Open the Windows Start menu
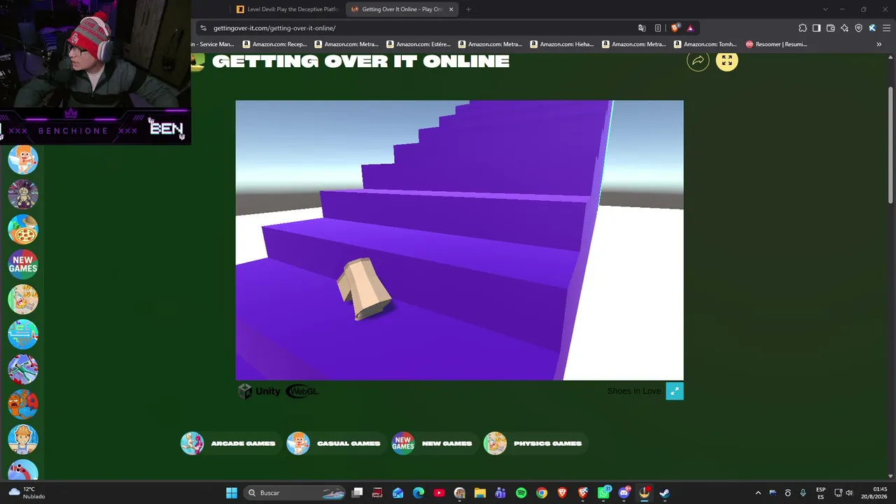896x504 pixels. (232, 493)
